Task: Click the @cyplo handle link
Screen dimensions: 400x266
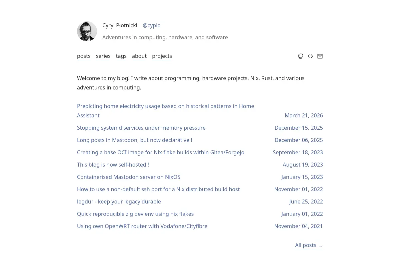Action: click(x=152, y=25)
